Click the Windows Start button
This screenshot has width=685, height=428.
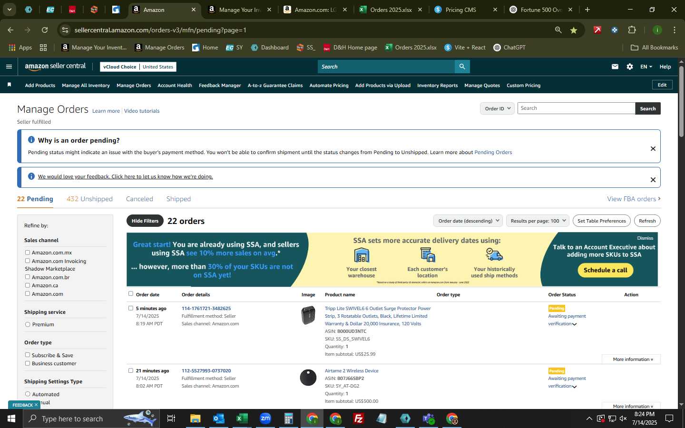pos(11,418)
